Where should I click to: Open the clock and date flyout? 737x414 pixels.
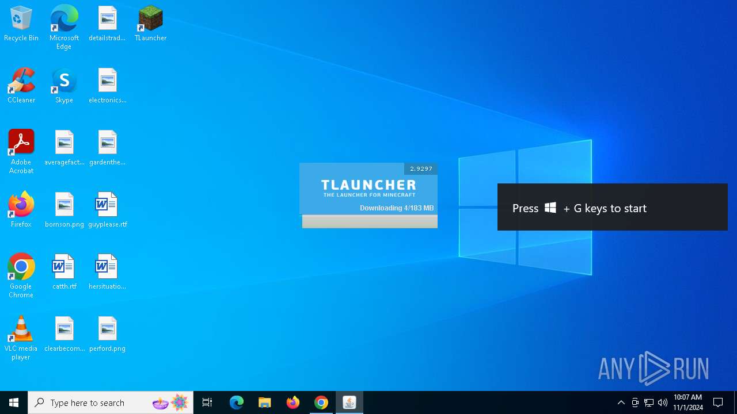click(x=688, y=402)
